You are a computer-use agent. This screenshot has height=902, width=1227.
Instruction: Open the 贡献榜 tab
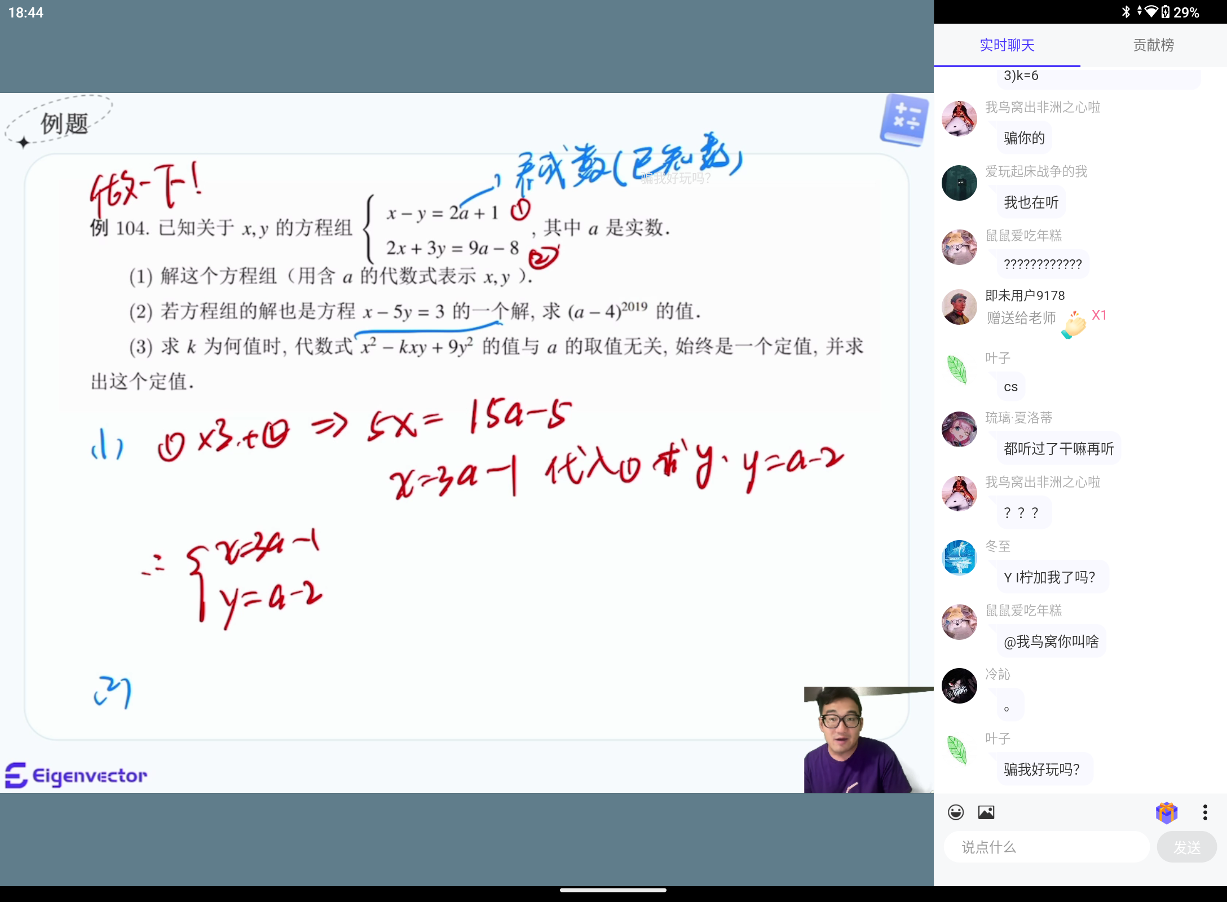[1153, 45]
